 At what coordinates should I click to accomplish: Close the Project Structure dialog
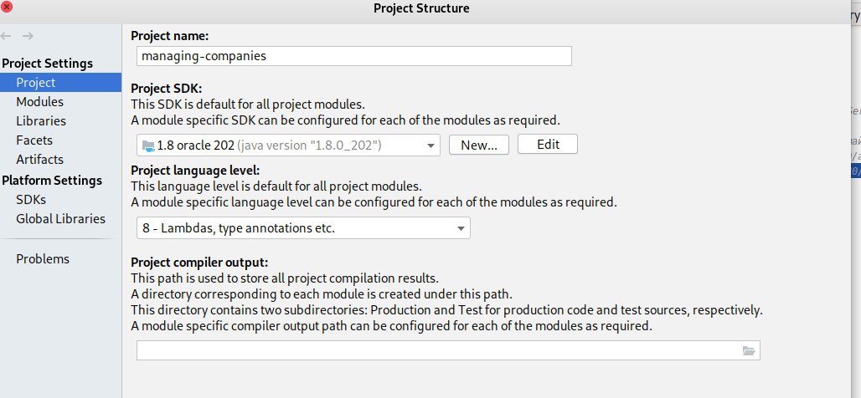click(7, 8)
